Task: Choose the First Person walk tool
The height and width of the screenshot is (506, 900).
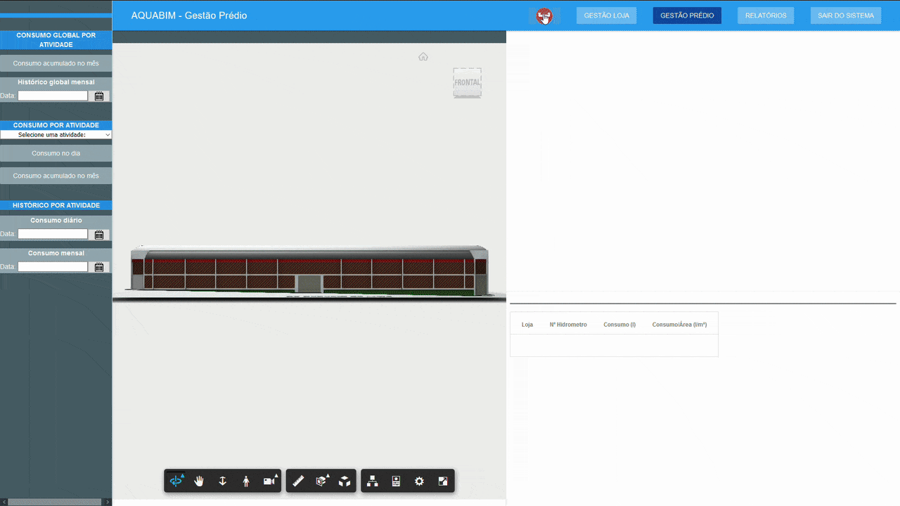Action: tap(245, 481)
